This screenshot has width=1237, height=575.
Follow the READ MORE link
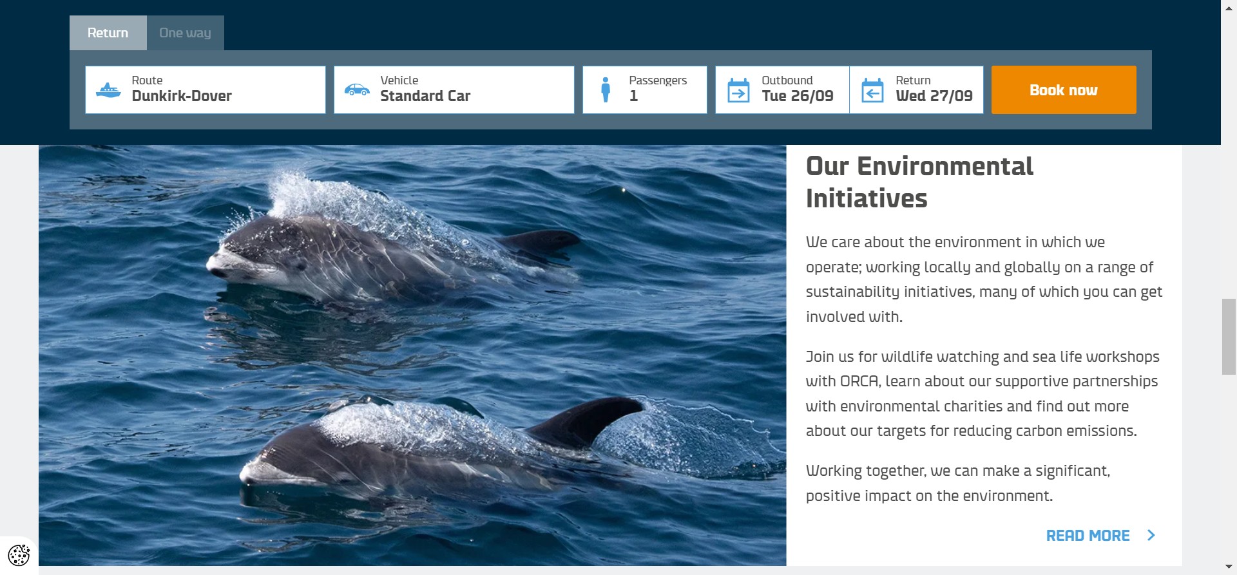(1088, 536)
